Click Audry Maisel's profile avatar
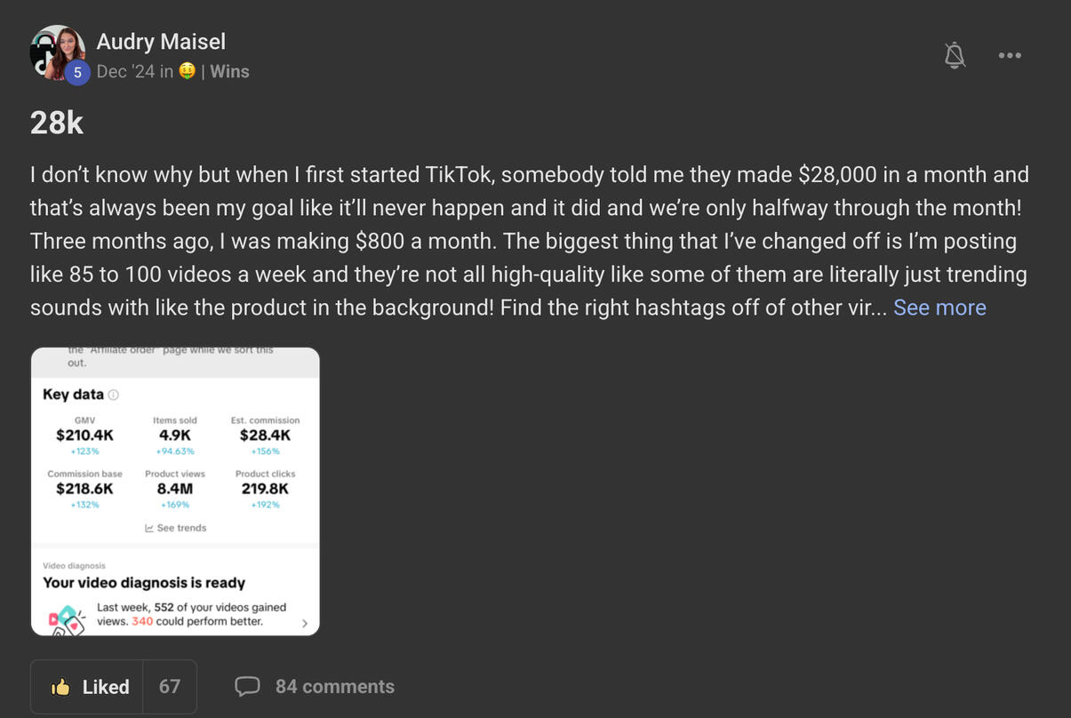Viewport: 1071px width, 718px height. [x=55, y=52]
